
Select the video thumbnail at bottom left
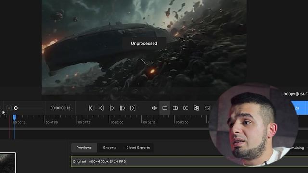pos(8,163)
